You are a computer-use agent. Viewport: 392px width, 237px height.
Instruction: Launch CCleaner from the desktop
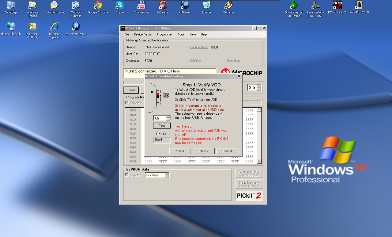[163, 7]
